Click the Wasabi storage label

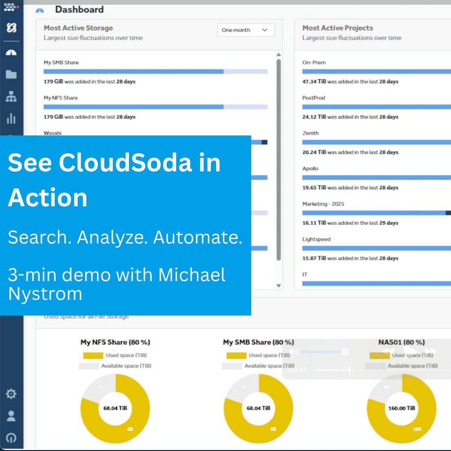tap(53, 133)
